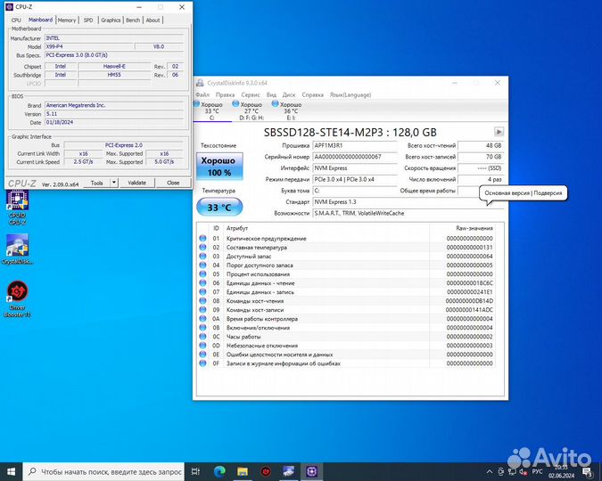Screen dimensions: 602x481
Task: Open File Explorer from the taskbar
Action: click(243, 471)
